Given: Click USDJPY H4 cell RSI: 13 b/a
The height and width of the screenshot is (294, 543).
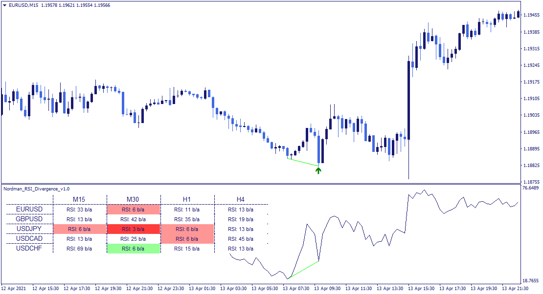Looking at the screenshot, I should 241,229.
